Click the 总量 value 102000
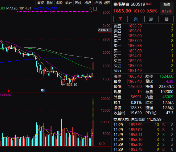This screenshot has height=152, width=176. click(x=167, y=92)
